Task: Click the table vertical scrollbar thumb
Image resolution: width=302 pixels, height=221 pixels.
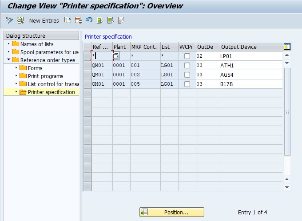Action: tap(287, 111)
